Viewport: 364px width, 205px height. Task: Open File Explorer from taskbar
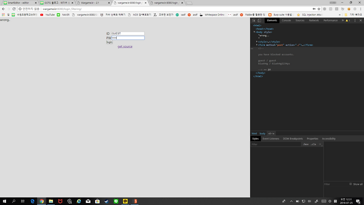51,201
